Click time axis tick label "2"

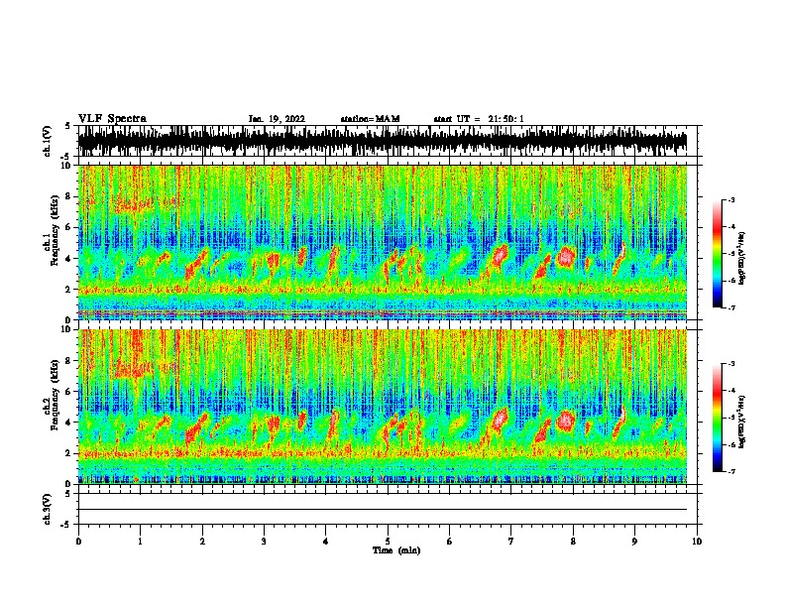tap(202, 542)
